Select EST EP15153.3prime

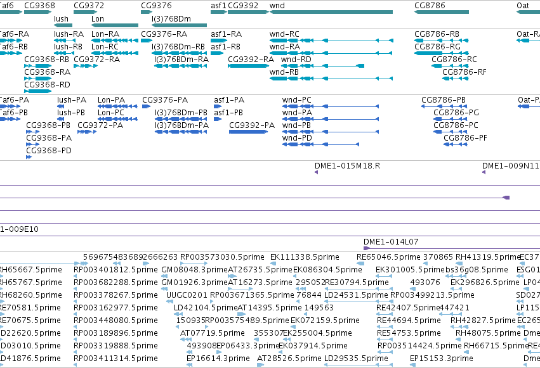point(412,365)
